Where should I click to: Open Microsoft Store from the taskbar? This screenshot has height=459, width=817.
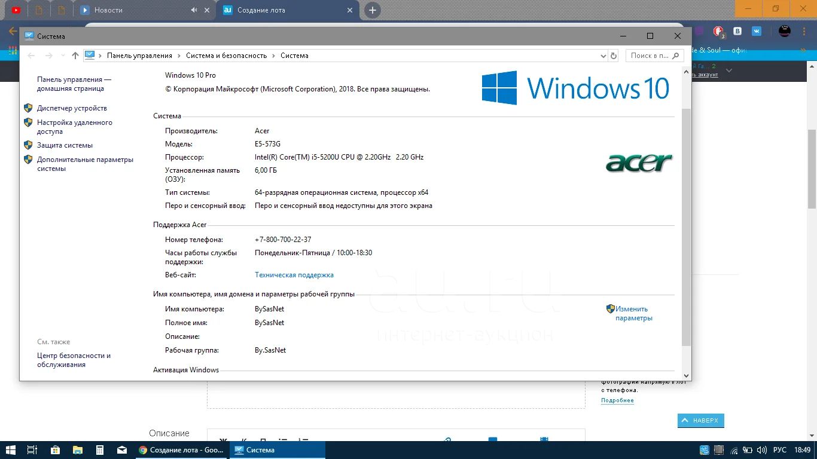pyautogui.click(x=55, y=450)
